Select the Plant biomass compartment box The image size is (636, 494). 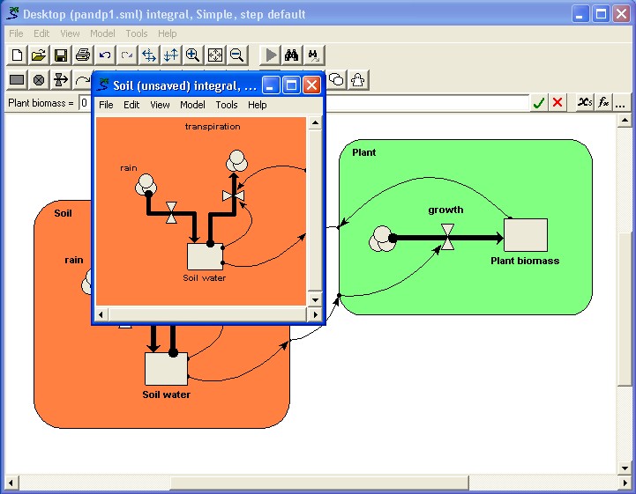tap(526, 235)
